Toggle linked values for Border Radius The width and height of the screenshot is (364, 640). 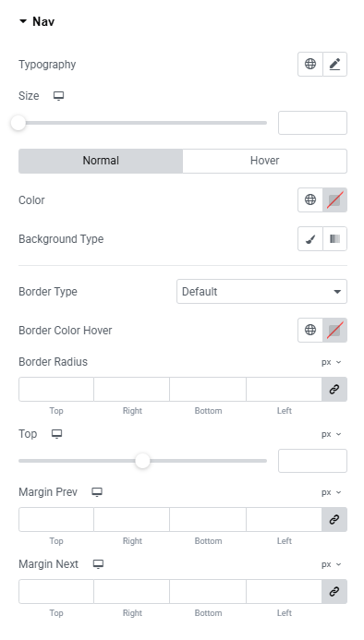coord(334,390)
